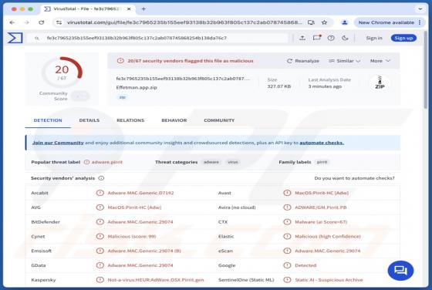Click the site information icon in address bar
Image resolution: width=432 pixels, height=290 pixels.
click(59, 22)
